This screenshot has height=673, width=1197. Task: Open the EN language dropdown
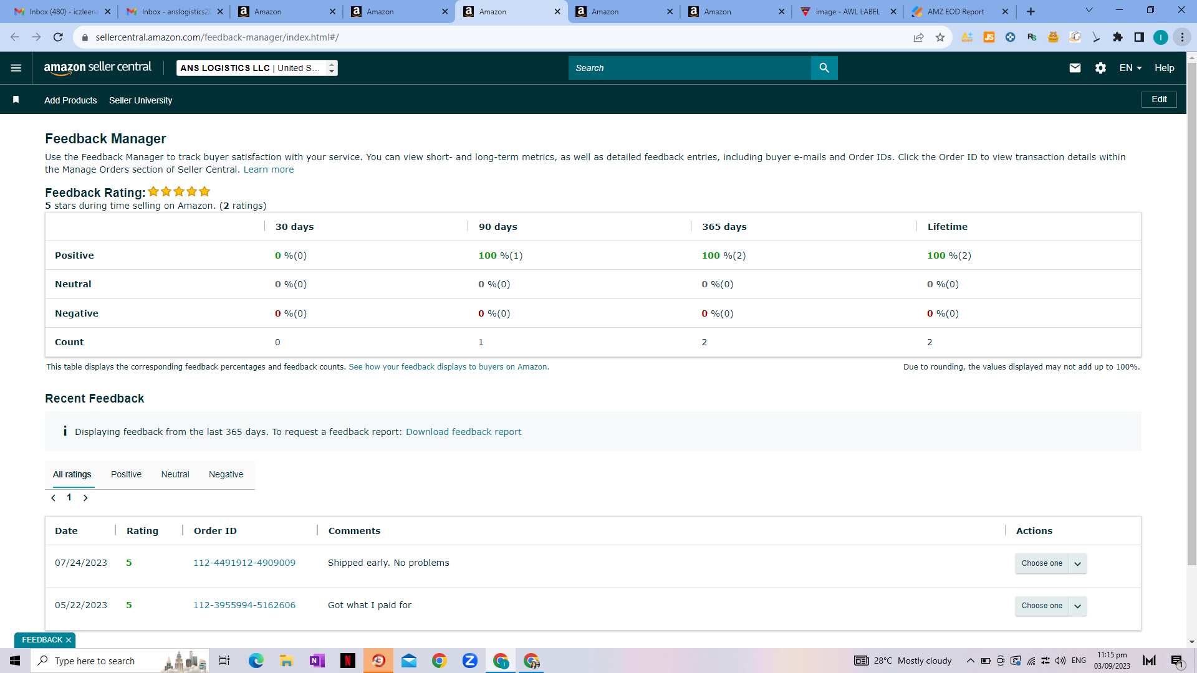[x=1130, y=68]
